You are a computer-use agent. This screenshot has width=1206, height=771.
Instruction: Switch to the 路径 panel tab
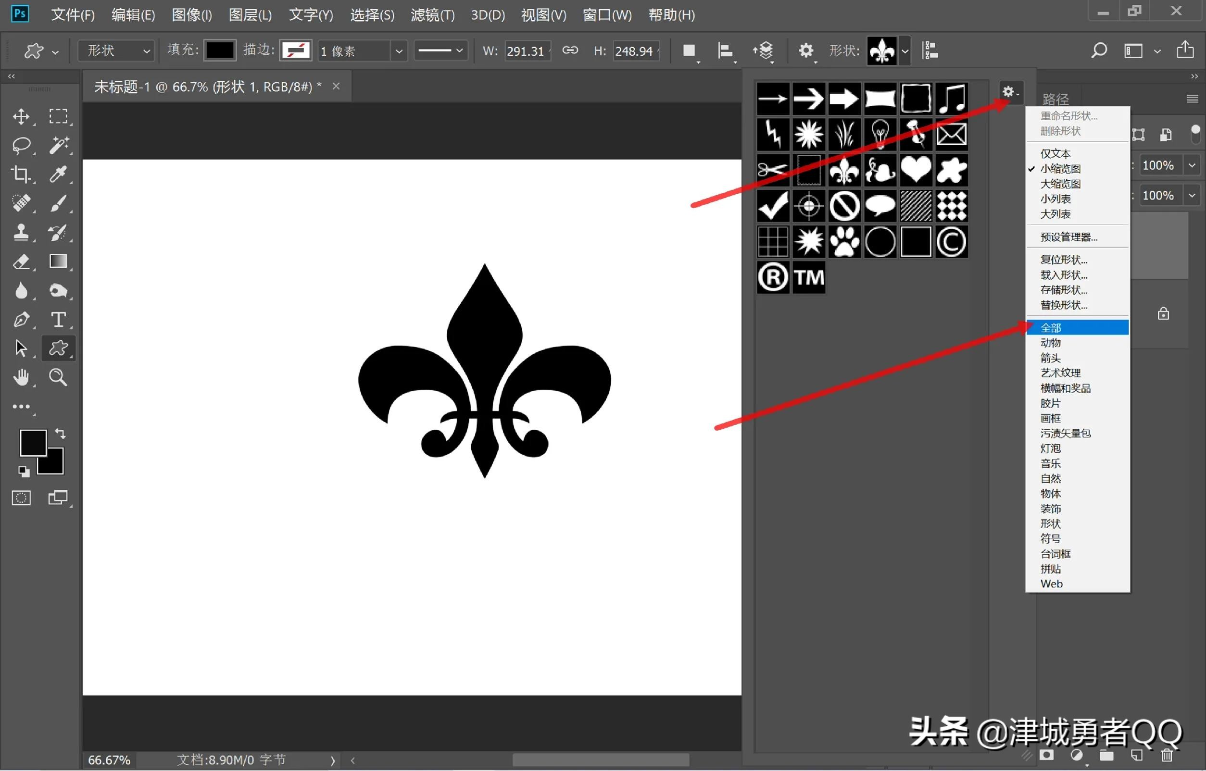coord(1055,98)
